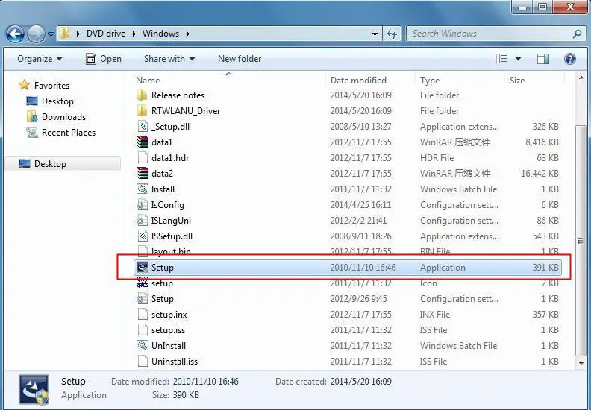The image size is (591, 410).
Task: Open Desktop under Favorites
Action: pos(50,101)
